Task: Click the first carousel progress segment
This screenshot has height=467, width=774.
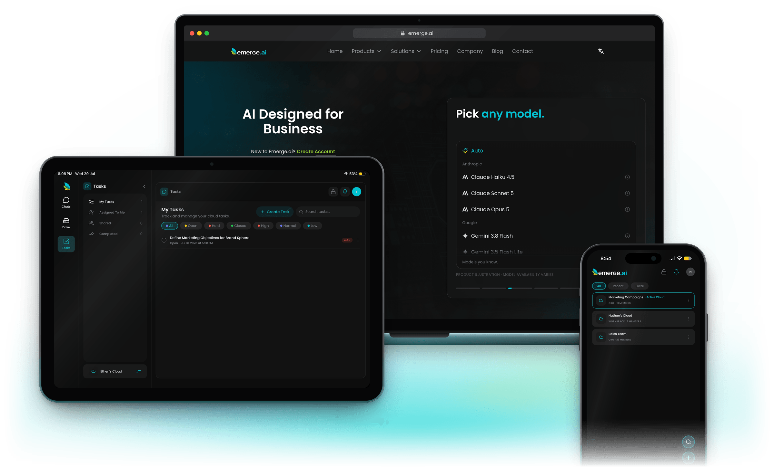Action: (x=468, y=288)
